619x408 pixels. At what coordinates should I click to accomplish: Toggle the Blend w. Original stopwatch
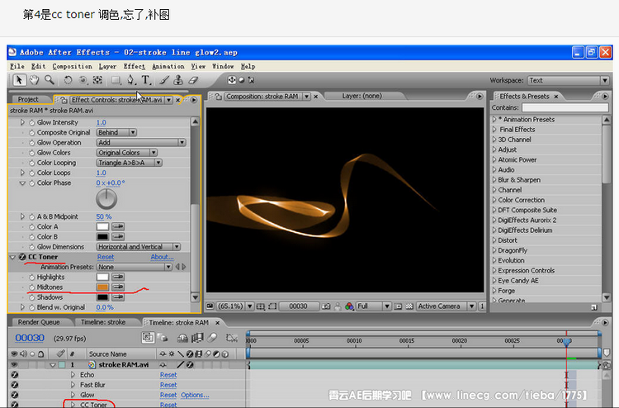31,307
